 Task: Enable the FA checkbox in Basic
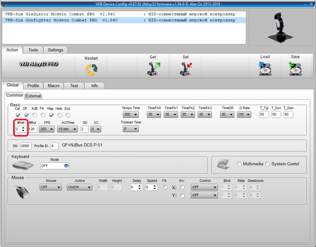pos(43,115)
